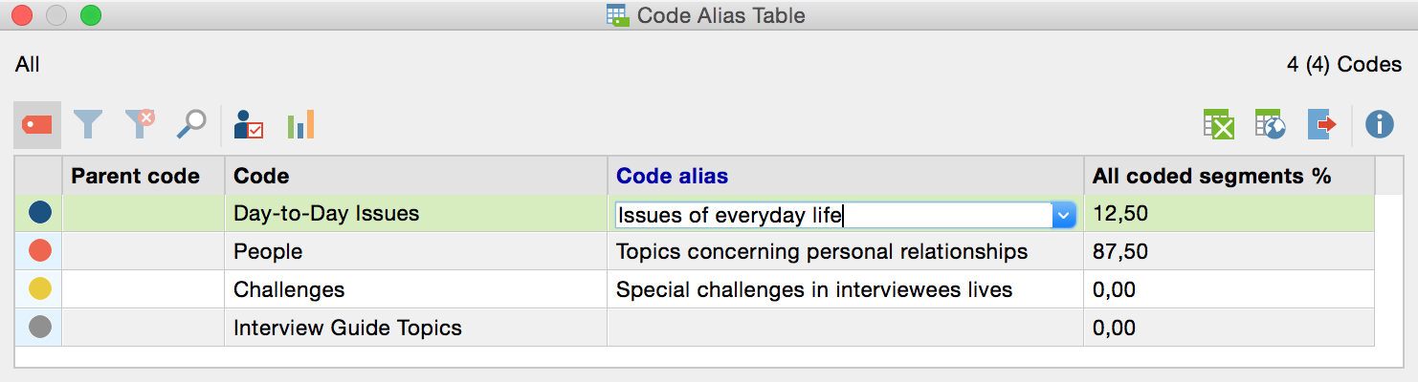
Task: Open table as Excel spreadsheet icon
Action: [x=1218, y=124]
